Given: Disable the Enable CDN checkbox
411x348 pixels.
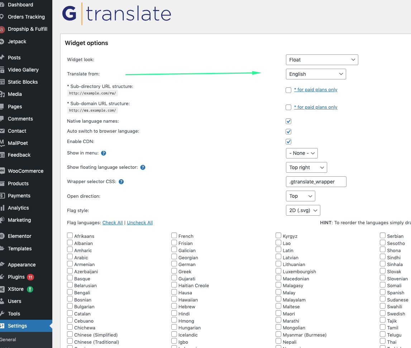Looking at the screenshot, I should tap(288, 142).
